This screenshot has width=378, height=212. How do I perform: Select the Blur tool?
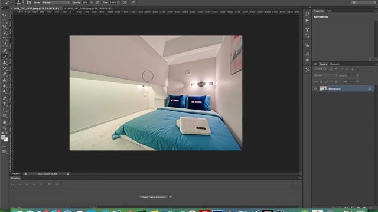coord(4,86)
